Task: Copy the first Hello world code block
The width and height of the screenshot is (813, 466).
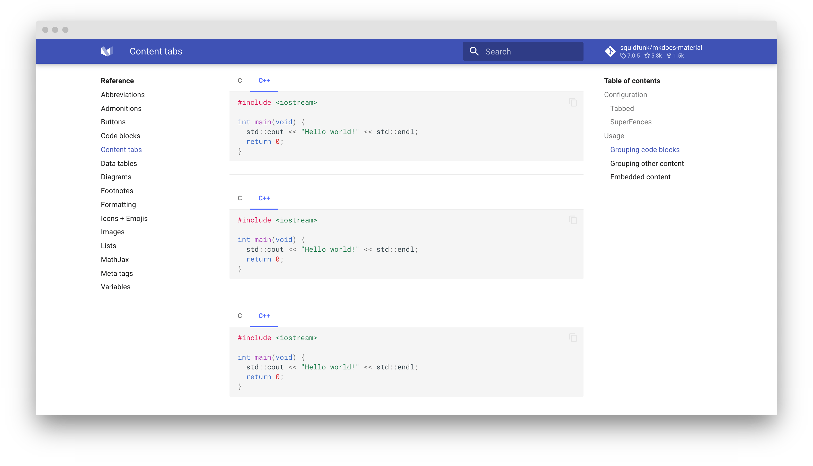Action: (572, 102)
